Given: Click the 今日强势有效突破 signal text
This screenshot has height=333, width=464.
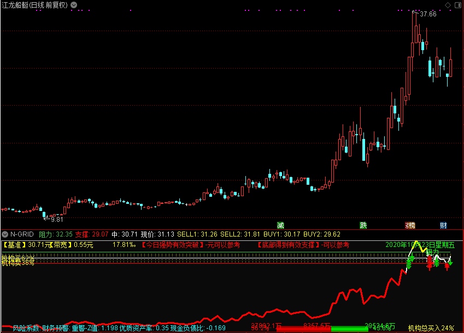Looking at the screenshot, I should [x=173, y=245].
